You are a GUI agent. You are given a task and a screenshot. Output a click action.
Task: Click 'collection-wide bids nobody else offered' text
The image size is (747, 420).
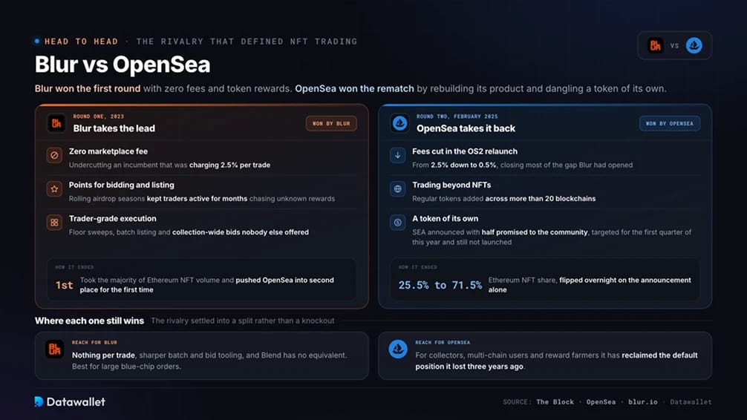[x=241, y=232]
